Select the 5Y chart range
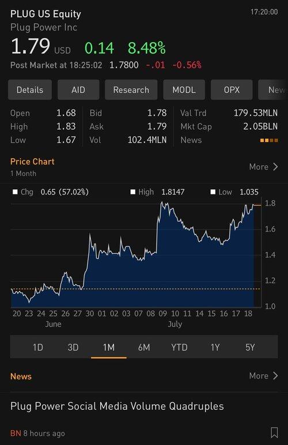This screenshot has width=288, height=445. click(x=250, y=347)
